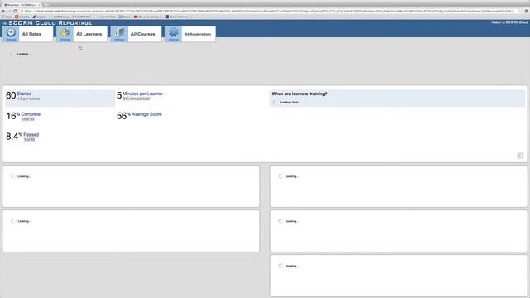Image resolution: width=530 pixels, height=298 pixels.
Task: Click the course book icon
Action: (x=119, y=32)
